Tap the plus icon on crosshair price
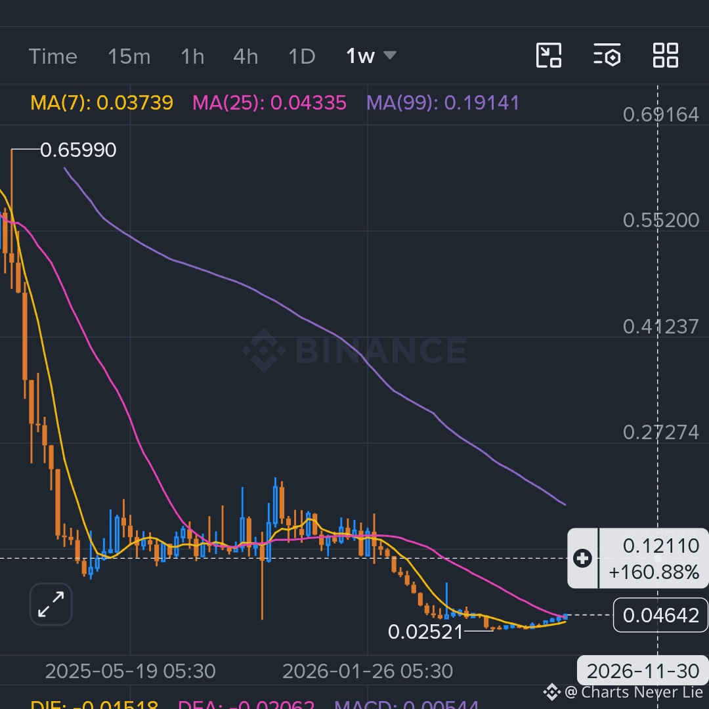This screenshot has height=709, width=709. 582,559
